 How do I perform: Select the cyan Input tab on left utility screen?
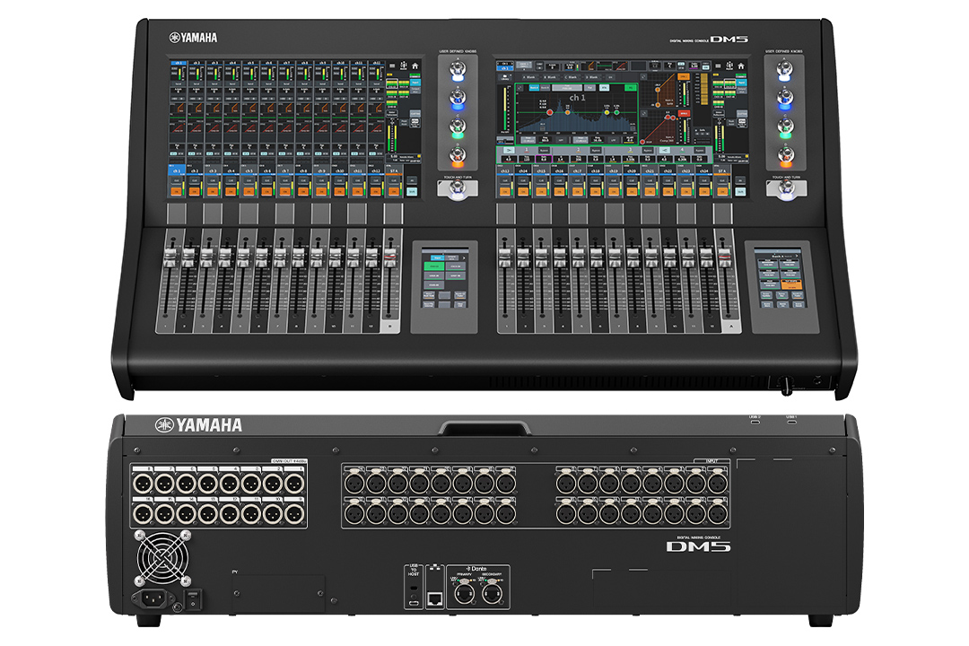pos(438,258)
